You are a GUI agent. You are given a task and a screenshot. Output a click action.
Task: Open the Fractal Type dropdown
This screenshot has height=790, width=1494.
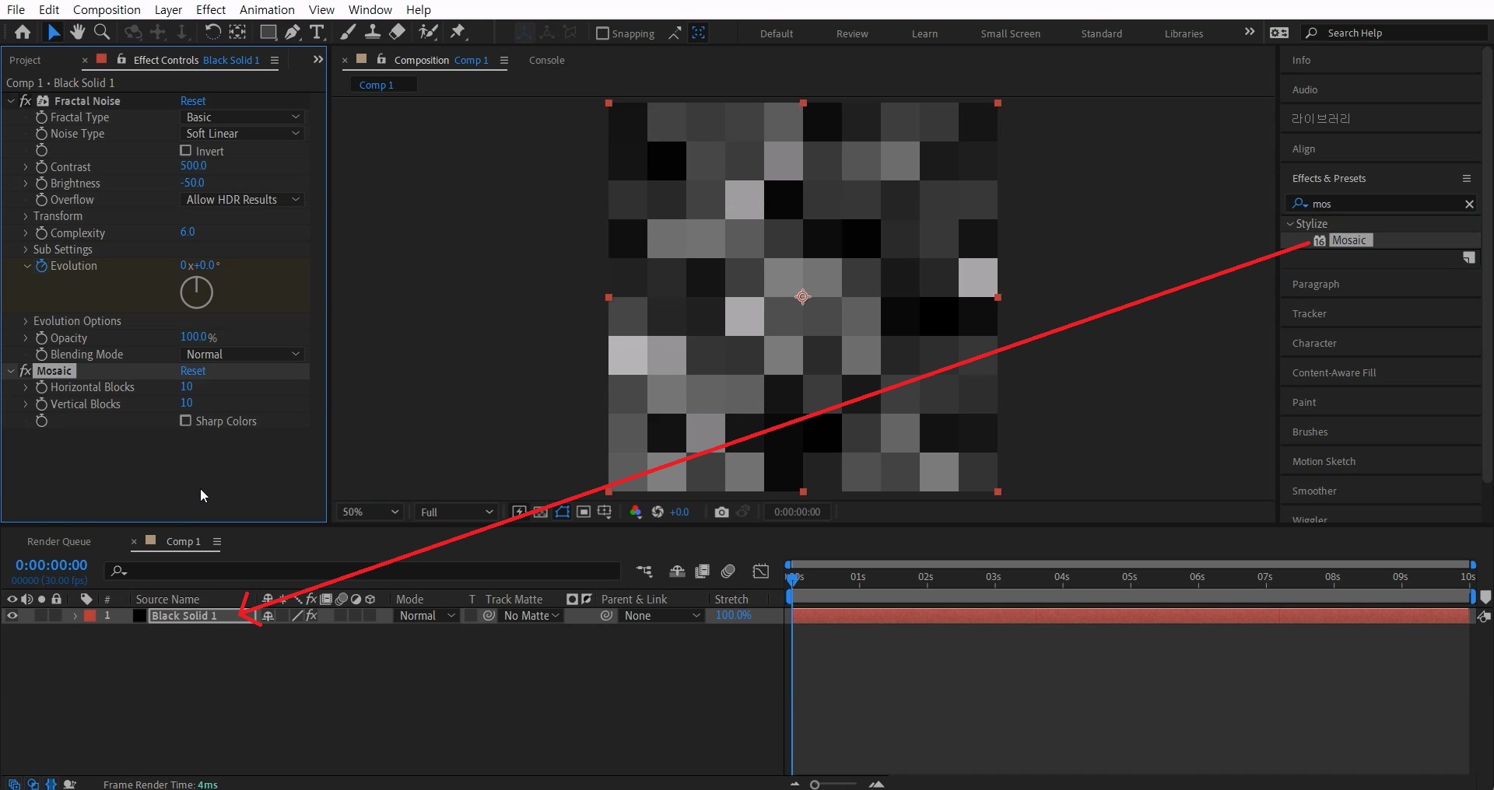(x=242, y=117)
